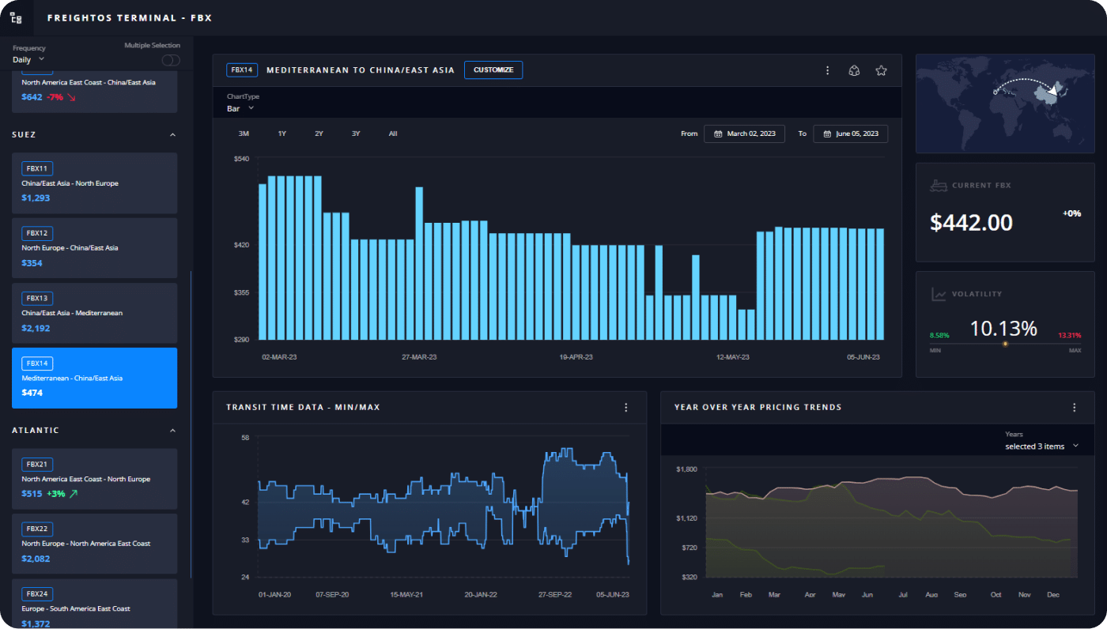Click the chart icon in Volatility card

coord(939,294)
